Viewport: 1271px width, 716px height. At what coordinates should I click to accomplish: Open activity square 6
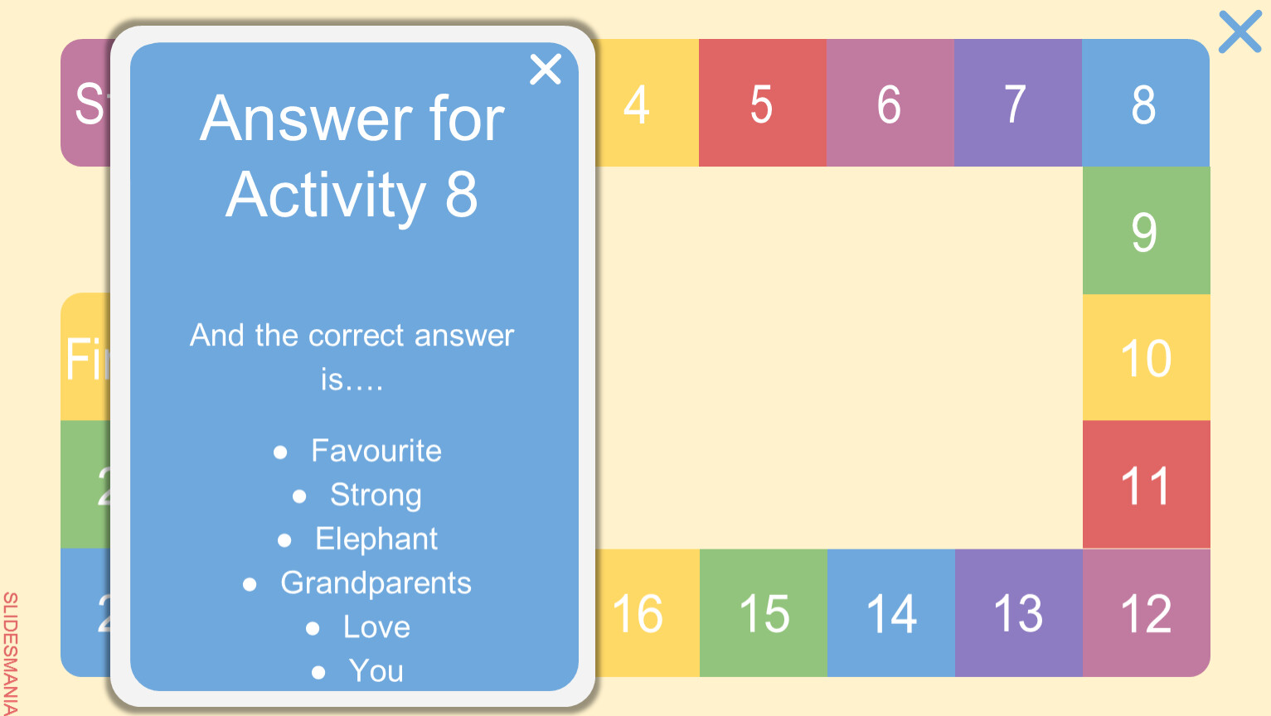[890, 104]
